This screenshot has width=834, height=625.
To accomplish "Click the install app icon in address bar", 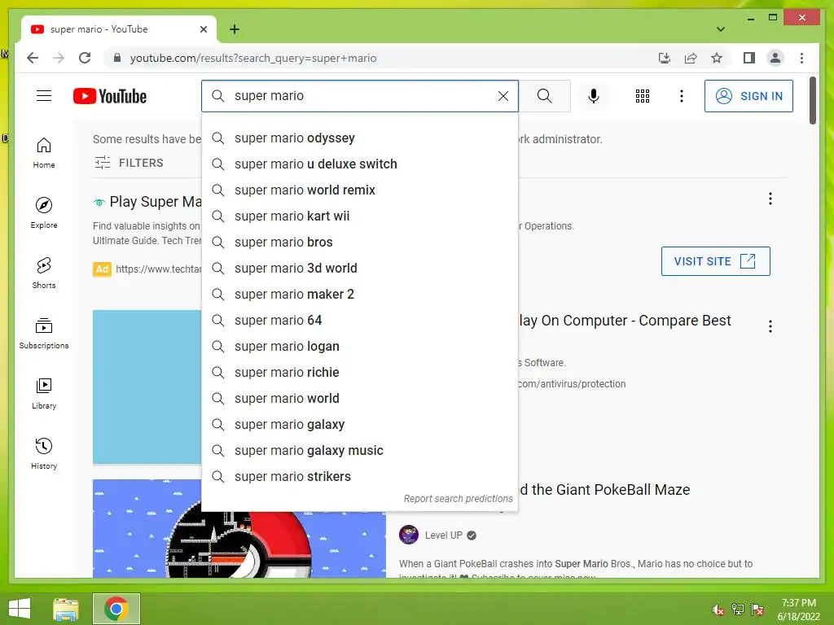I will 665,58.
